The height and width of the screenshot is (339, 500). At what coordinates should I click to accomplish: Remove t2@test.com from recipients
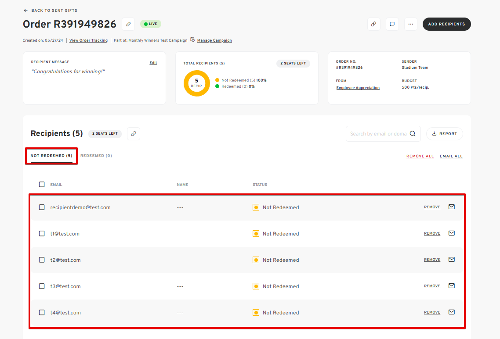(x=432, y=260)
